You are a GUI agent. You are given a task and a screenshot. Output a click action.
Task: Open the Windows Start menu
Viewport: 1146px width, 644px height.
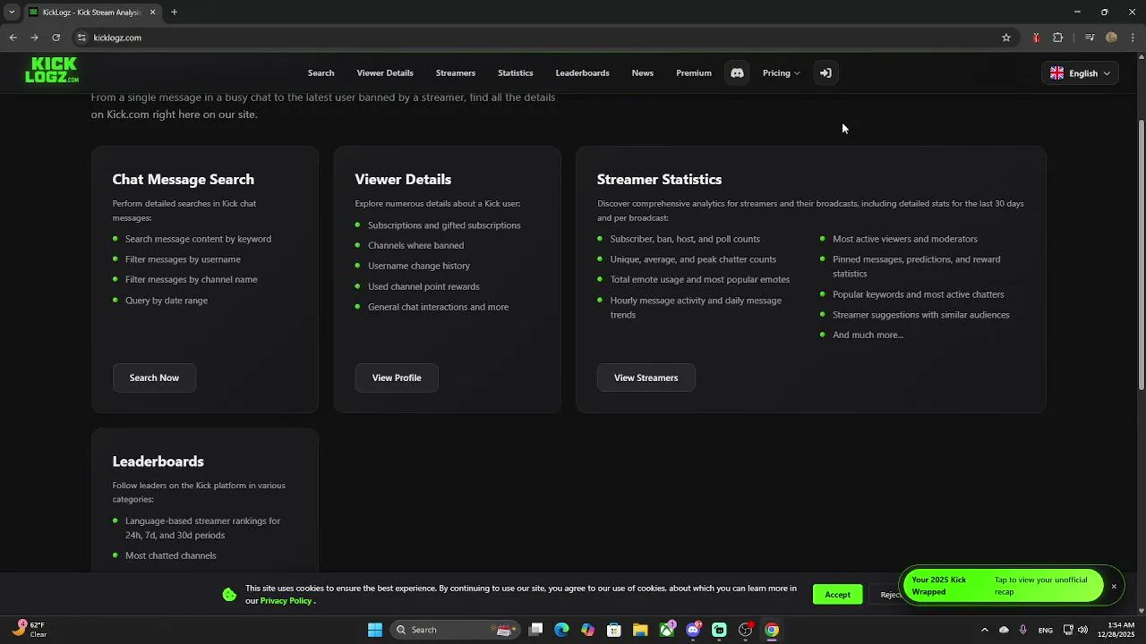tap(375, 630)
